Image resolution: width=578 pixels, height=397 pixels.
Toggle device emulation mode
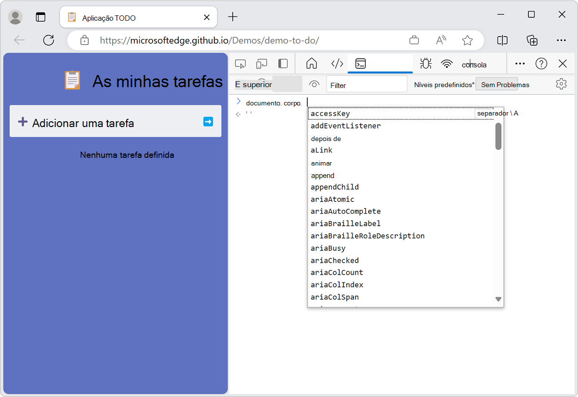[262, 63]
